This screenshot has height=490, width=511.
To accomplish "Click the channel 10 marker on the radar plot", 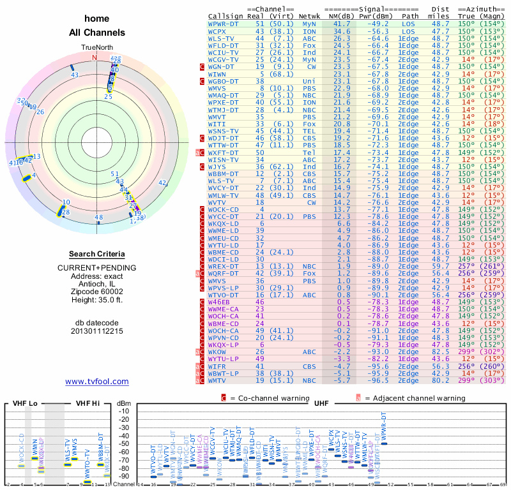I will click(61, 211).
